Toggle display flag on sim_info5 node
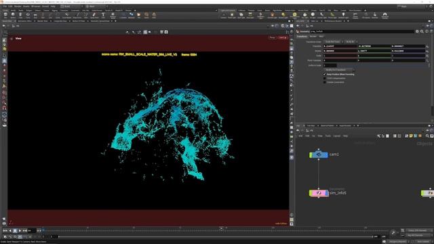The width and height of the screenshot is (434, 244). point(327,193)
